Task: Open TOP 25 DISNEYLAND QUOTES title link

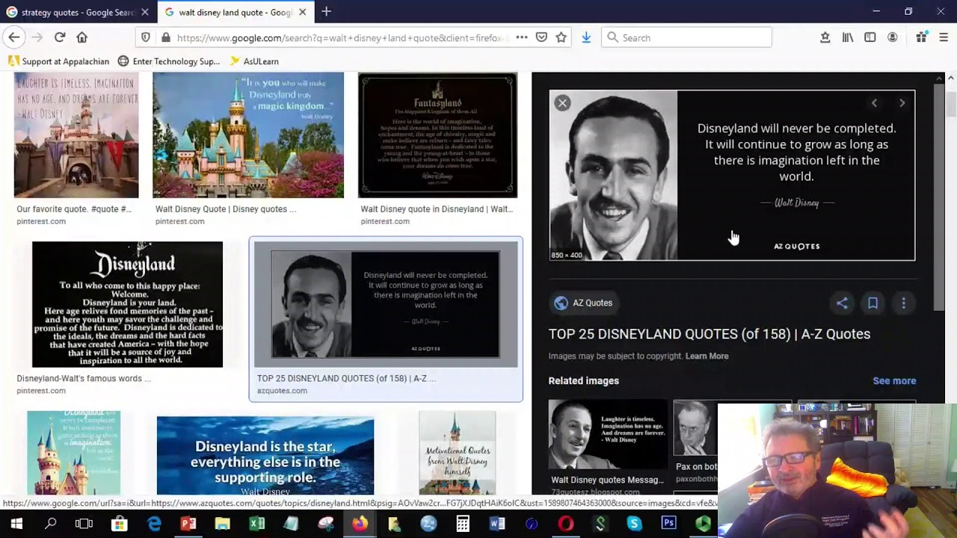Action: coord(710,334)
